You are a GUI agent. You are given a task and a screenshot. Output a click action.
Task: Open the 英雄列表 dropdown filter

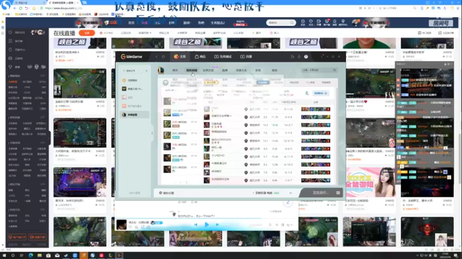click(x=145, y=33)
